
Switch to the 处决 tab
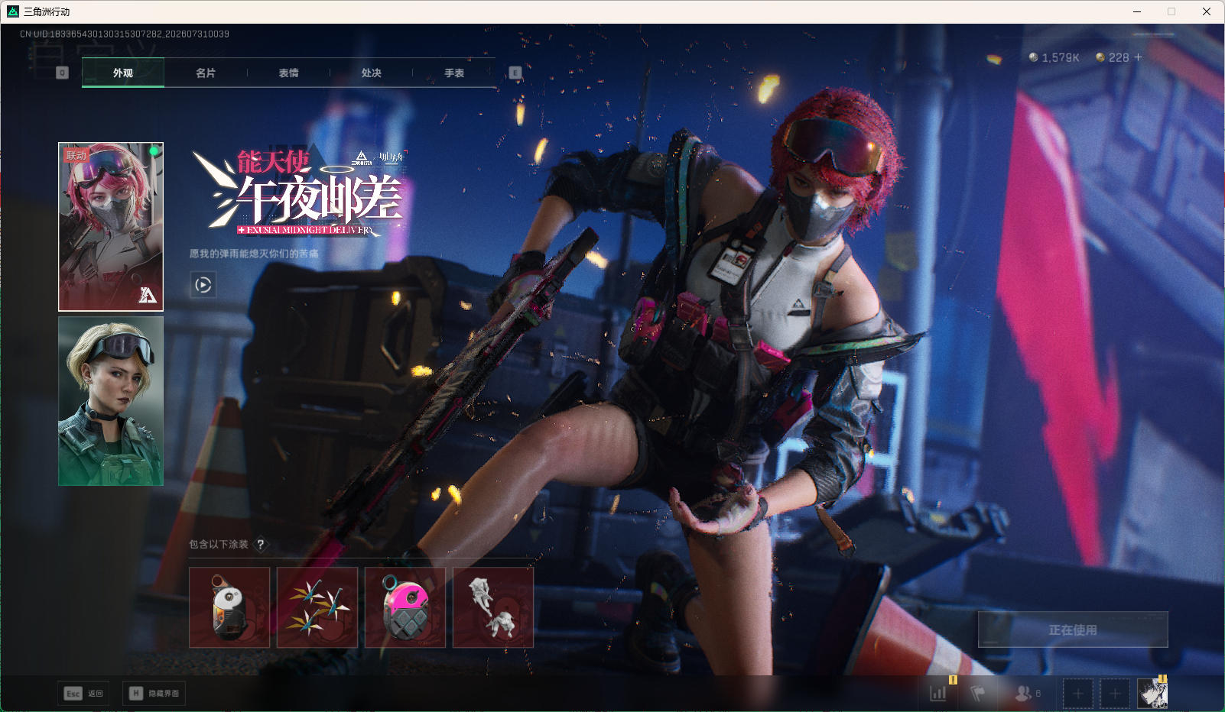[371, 73]
